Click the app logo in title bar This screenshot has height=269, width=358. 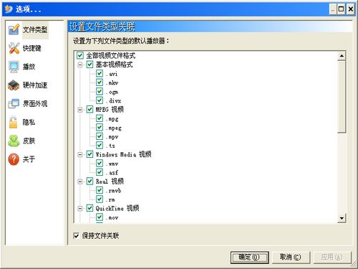point(9,9)
